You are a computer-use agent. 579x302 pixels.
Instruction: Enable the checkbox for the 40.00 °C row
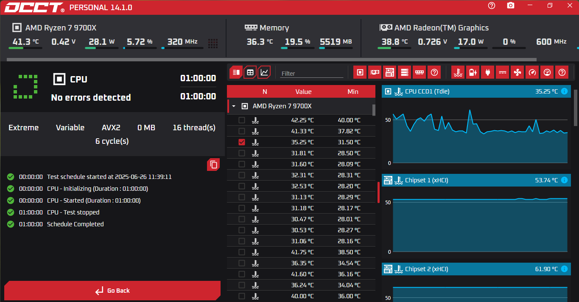click(242, 296)
